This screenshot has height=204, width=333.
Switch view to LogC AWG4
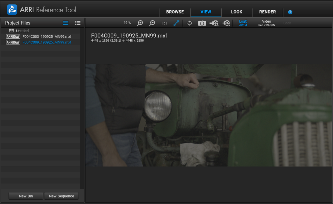point(243,23)
